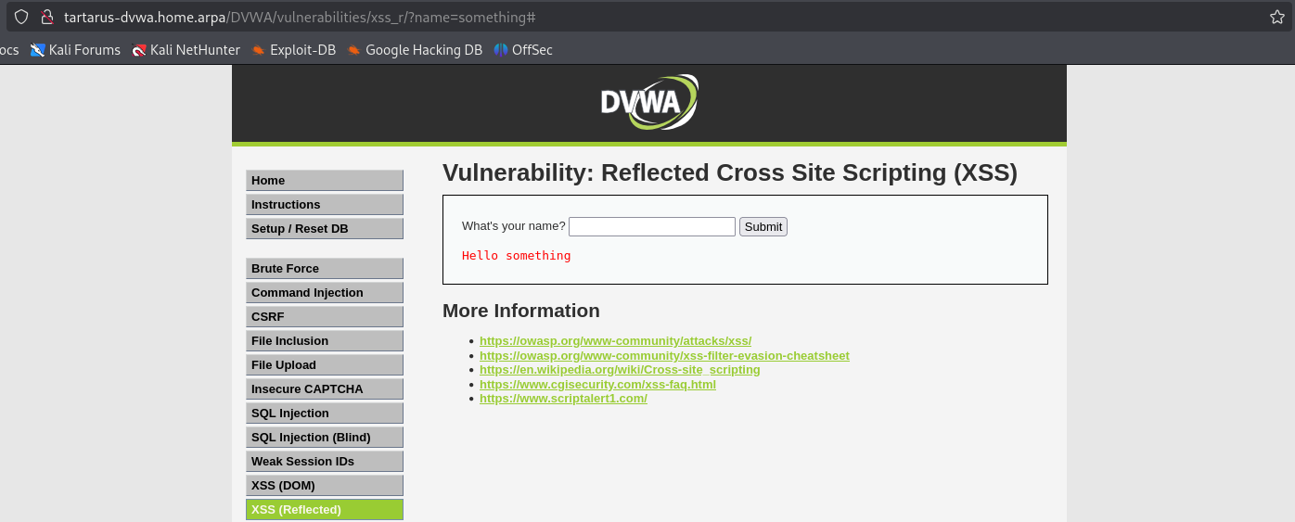Screen dimensions: 1295x522
Task: Open the OffSec bookmark
Action: pos(523,50)
